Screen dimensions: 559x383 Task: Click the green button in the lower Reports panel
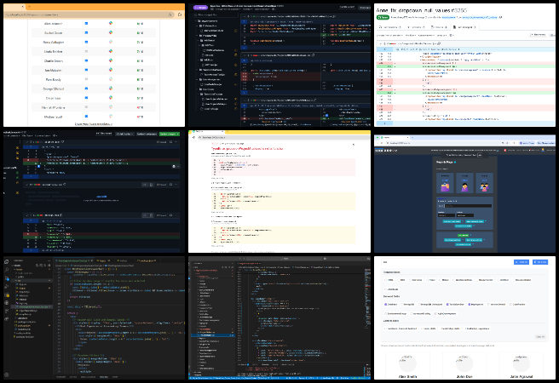pos(463,235)
